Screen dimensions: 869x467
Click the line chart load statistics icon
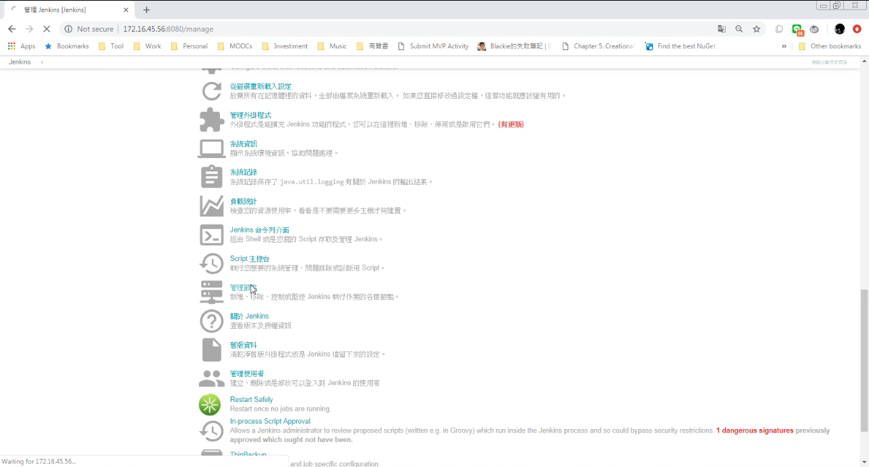[x=211, y=206]
